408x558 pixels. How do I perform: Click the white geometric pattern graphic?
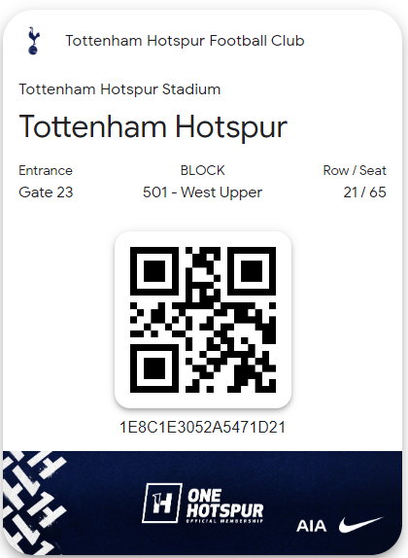coord(34,502)
